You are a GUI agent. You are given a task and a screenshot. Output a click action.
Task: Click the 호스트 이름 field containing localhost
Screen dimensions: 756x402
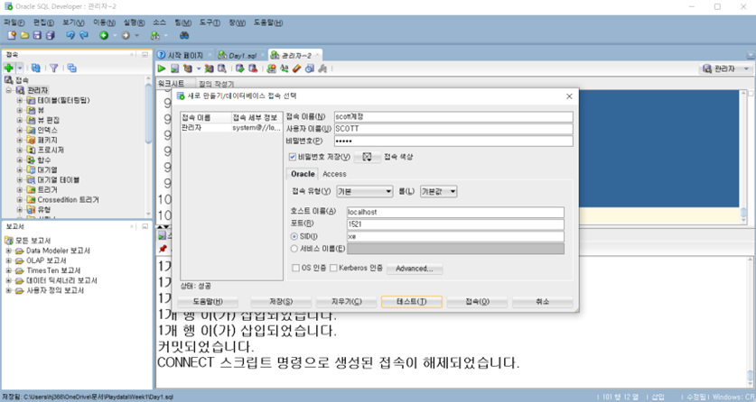point(455,212)
